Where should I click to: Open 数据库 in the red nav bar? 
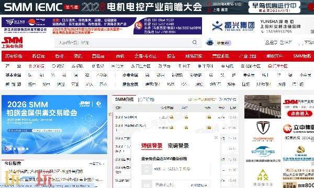click(x=39, y=56)
